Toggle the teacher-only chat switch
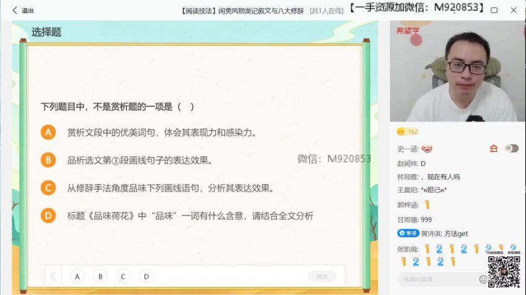This screenshot has width=526, height=295. point(512,148)
